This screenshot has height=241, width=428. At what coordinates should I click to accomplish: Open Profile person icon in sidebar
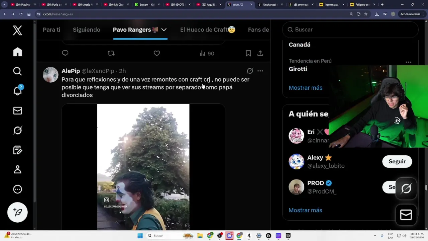(17, 170)
